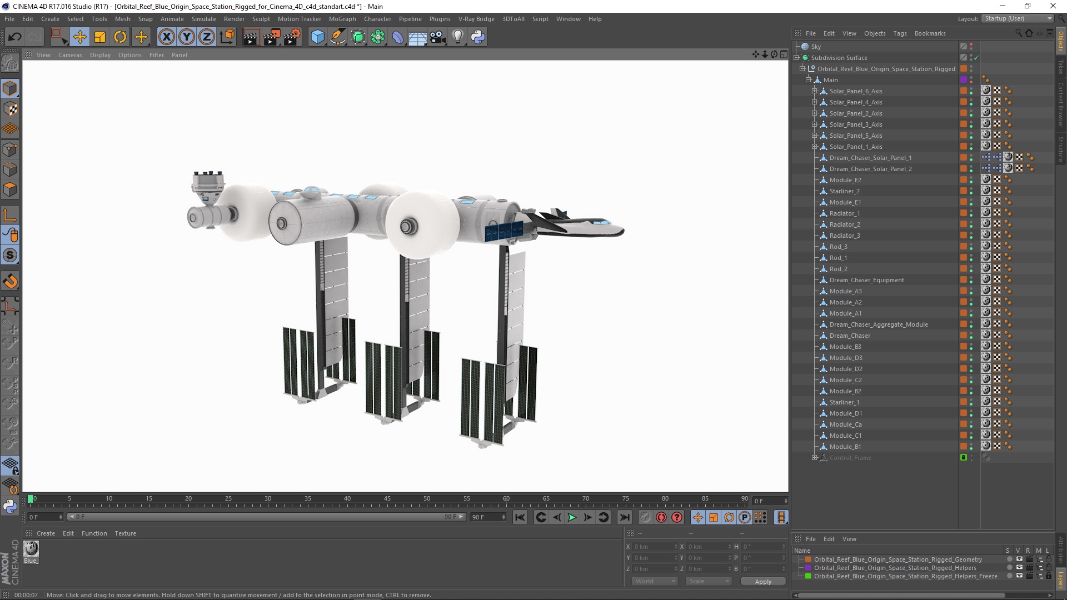Viewport: 1067px width, 600px height.
Task: Click the Undo arrow icon
Action: tap(15, 37)
